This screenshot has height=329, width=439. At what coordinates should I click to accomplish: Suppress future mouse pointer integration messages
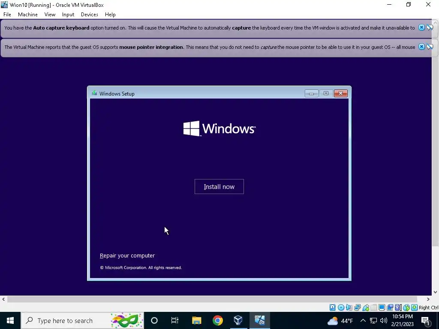click(x=430, y=47)
